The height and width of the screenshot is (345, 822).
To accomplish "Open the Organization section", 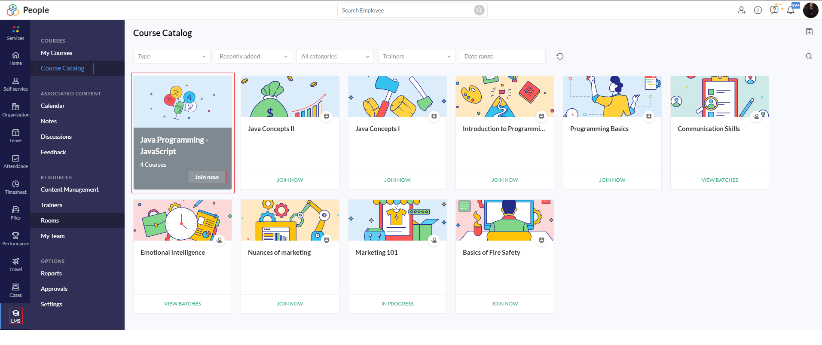I will 15,110.
